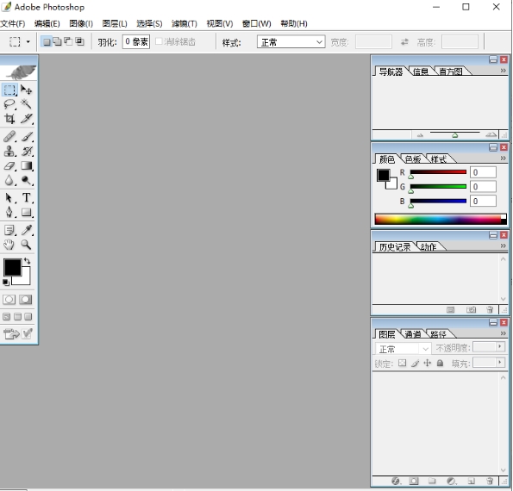The width and height of the screenshot is (513, 491).
Task: Open the 滤镜(T) menu
Action: pos(185,23)
